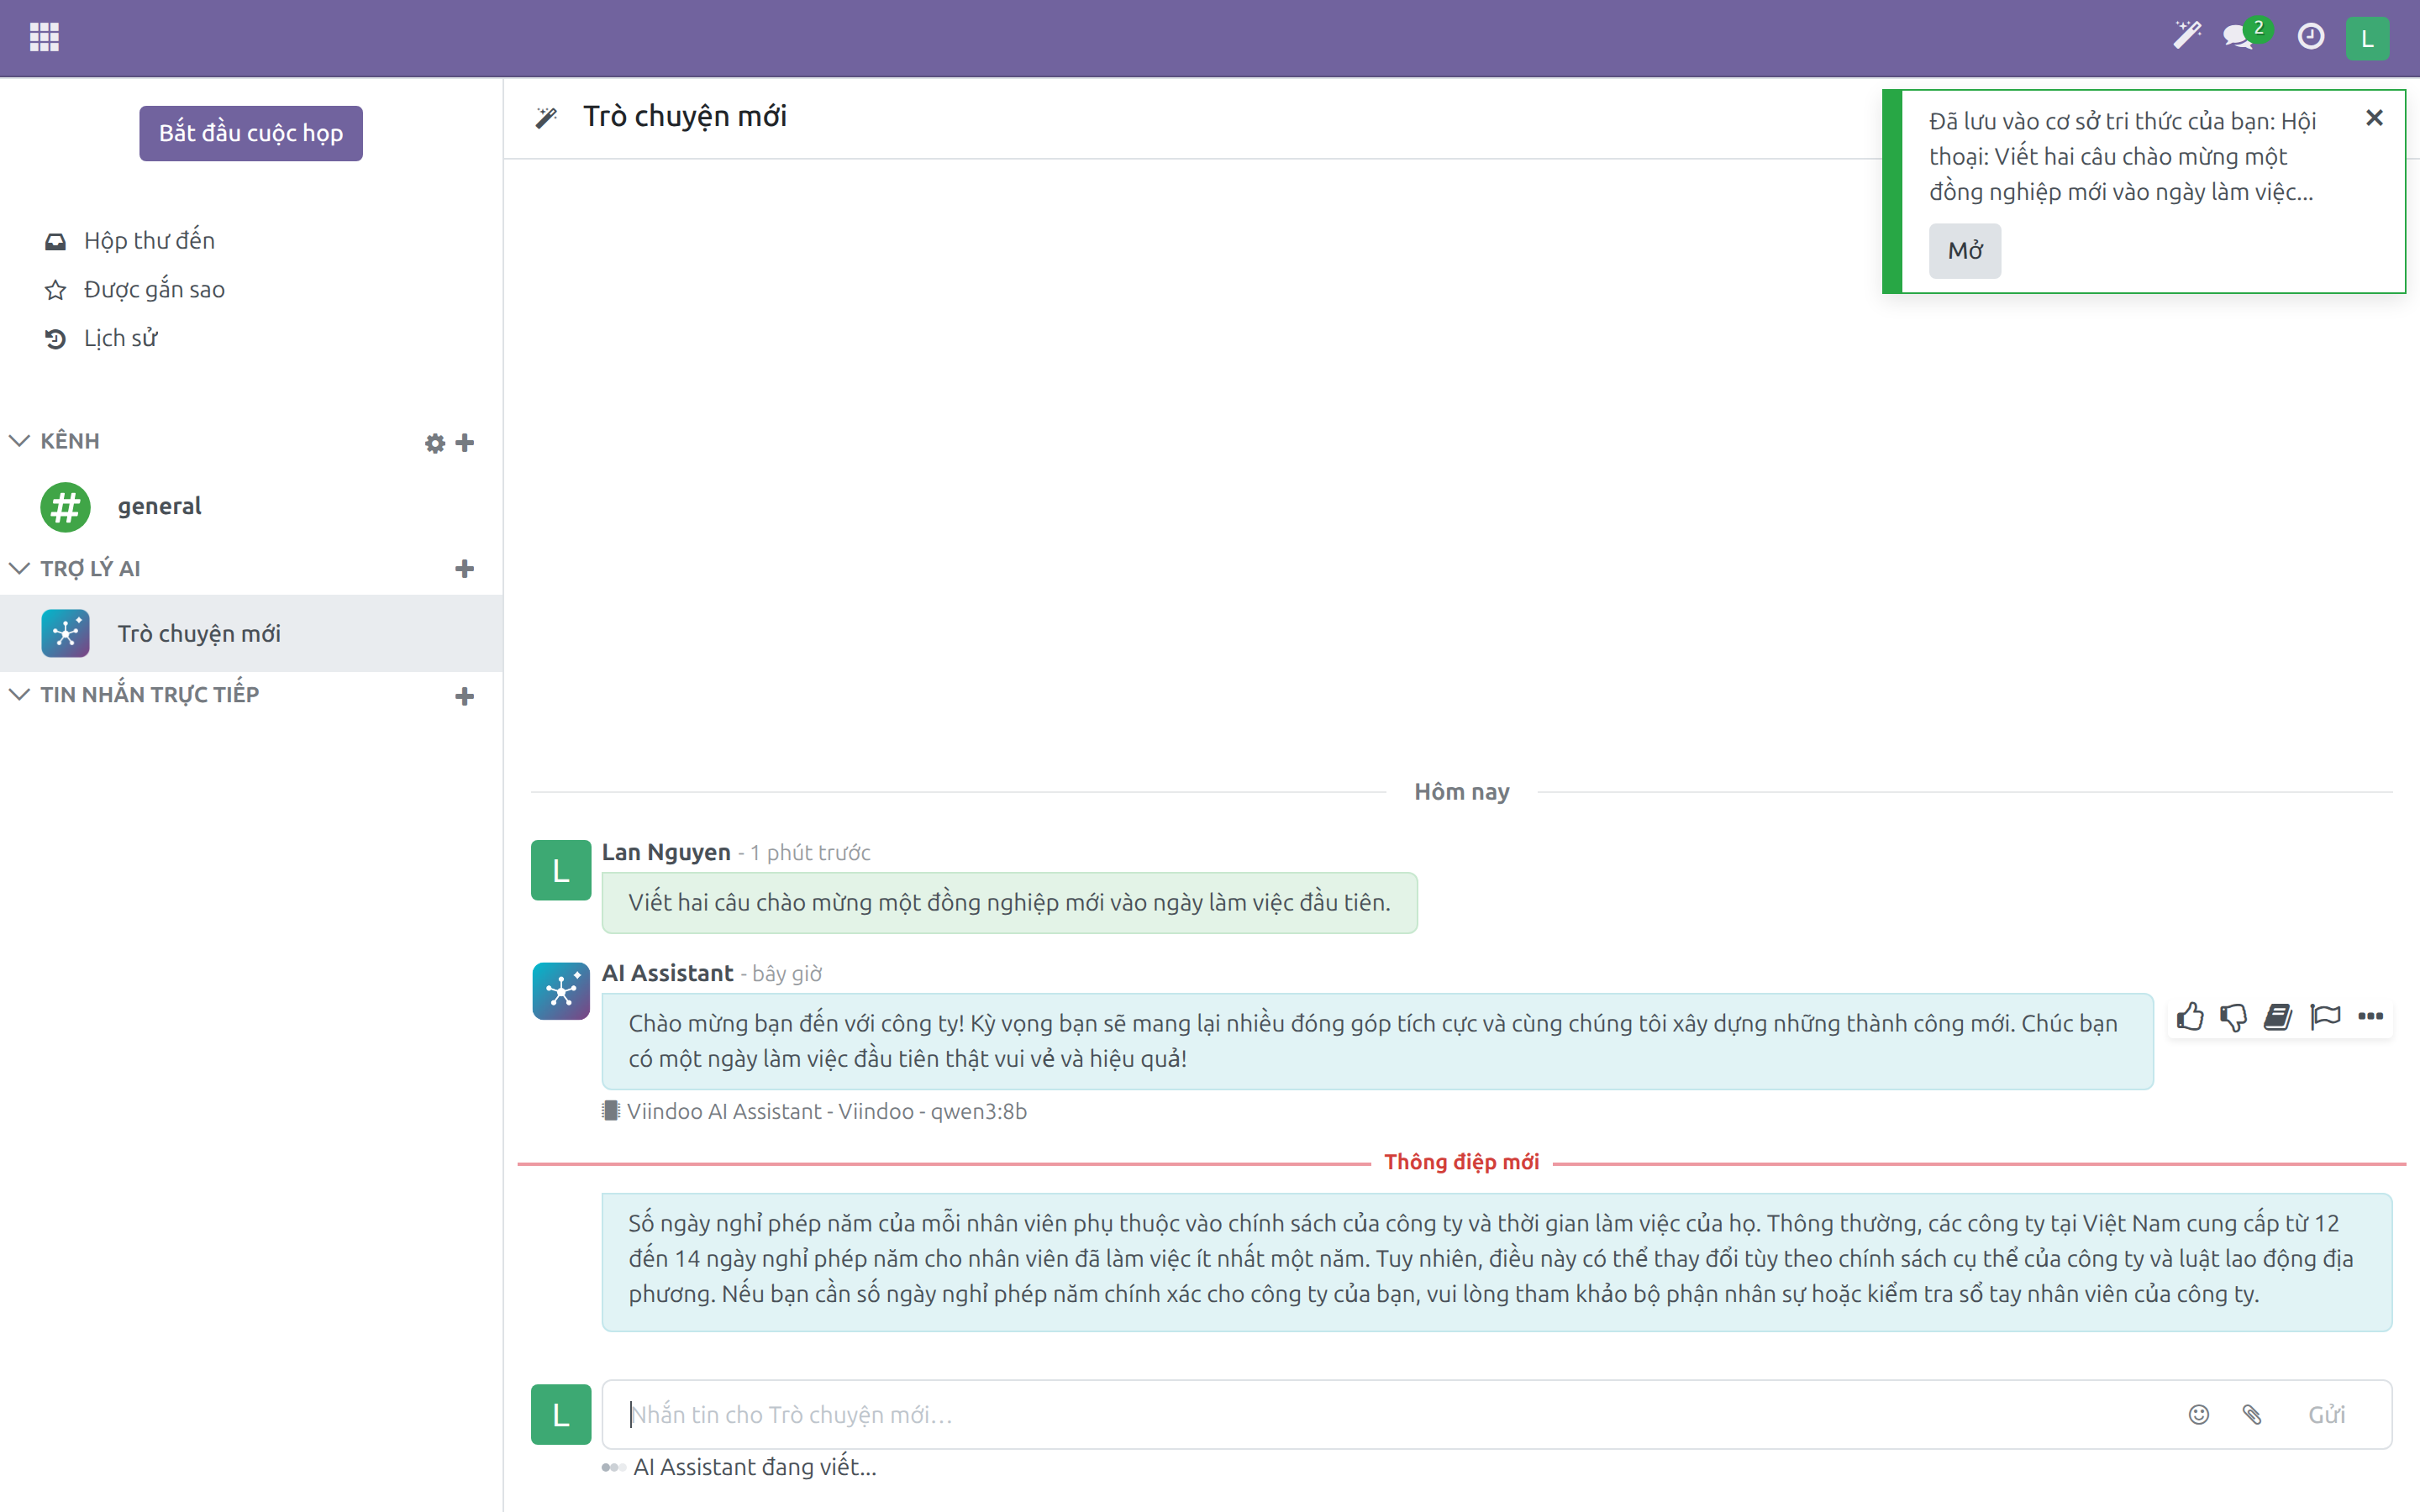Click Bắt đầu cuộc họp button
The height and width of the screenshot is (1512, 2420).
(x=251, y=133)
